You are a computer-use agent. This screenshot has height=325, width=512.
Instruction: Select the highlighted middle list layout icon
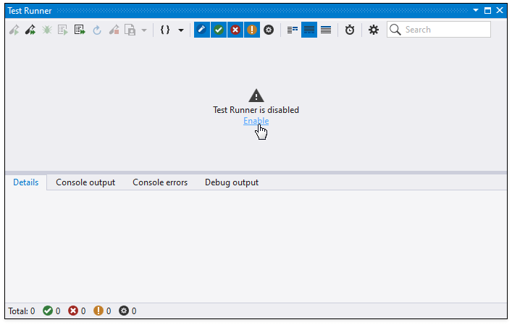[x=309, y=30]
